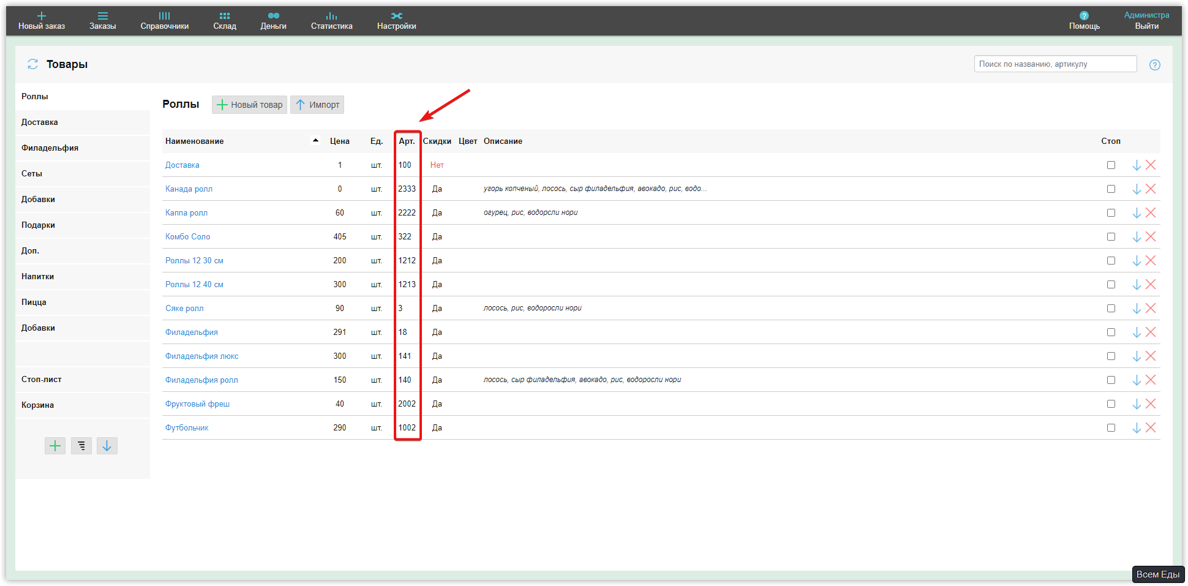1188x586 pixels.
Task: Click the blue down arrow under categories
Action: tap(107, 446)
